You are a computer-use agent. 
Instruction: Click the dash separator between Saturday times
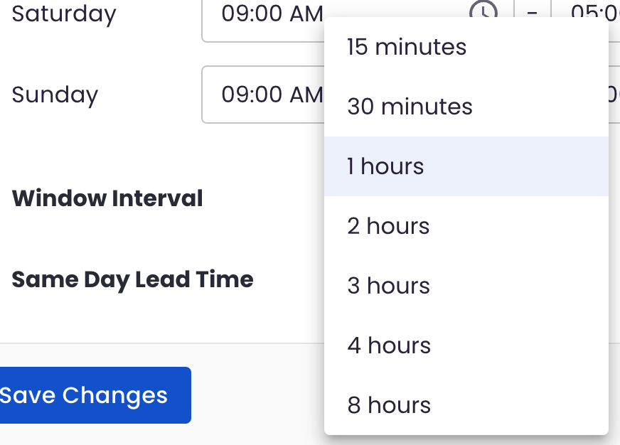(533, 14)
